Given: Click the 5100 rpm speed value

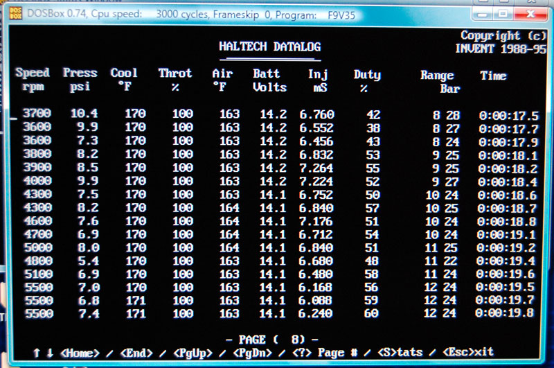Looking at the screenshot, I should (x=39, y=274).
